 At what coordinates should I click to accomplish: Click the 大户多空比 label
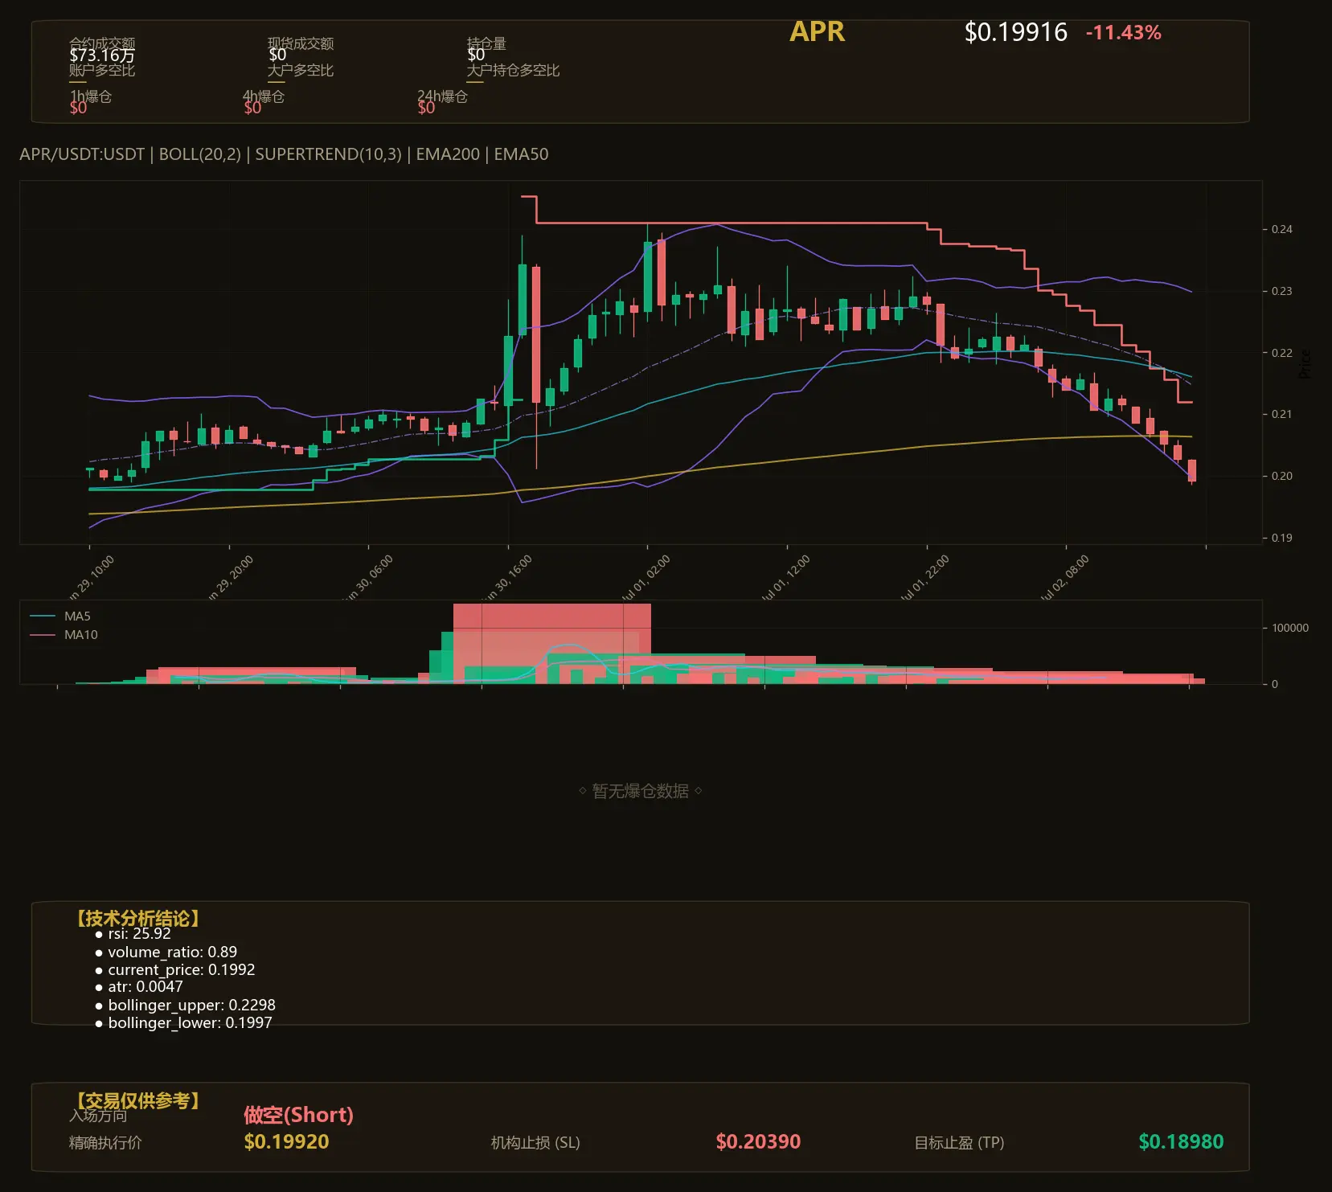[x=301, y=70]
